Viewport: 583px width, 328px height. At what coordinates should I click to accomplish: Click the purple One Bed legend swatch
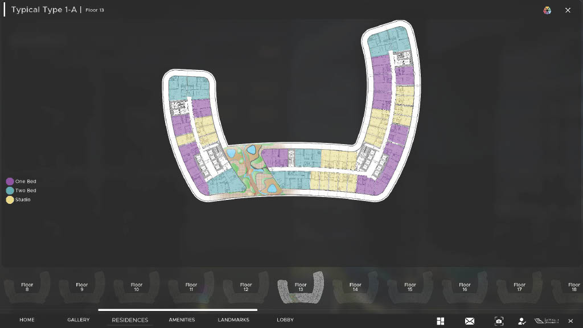[10, 182]
